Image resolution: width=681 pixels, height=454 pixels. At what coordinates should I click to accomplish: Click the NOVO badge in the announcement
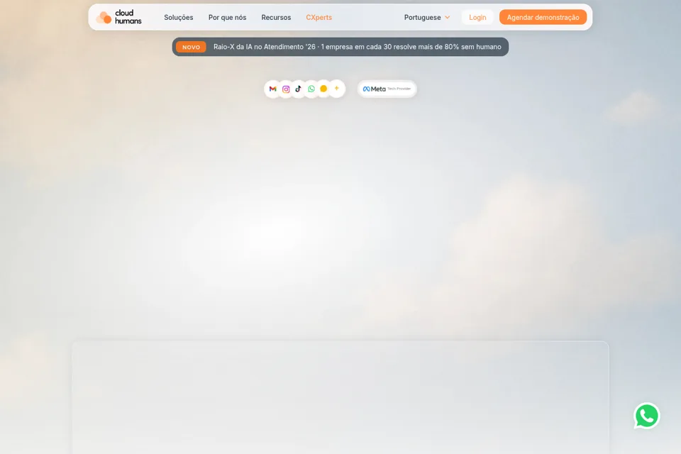coord(191,47)
